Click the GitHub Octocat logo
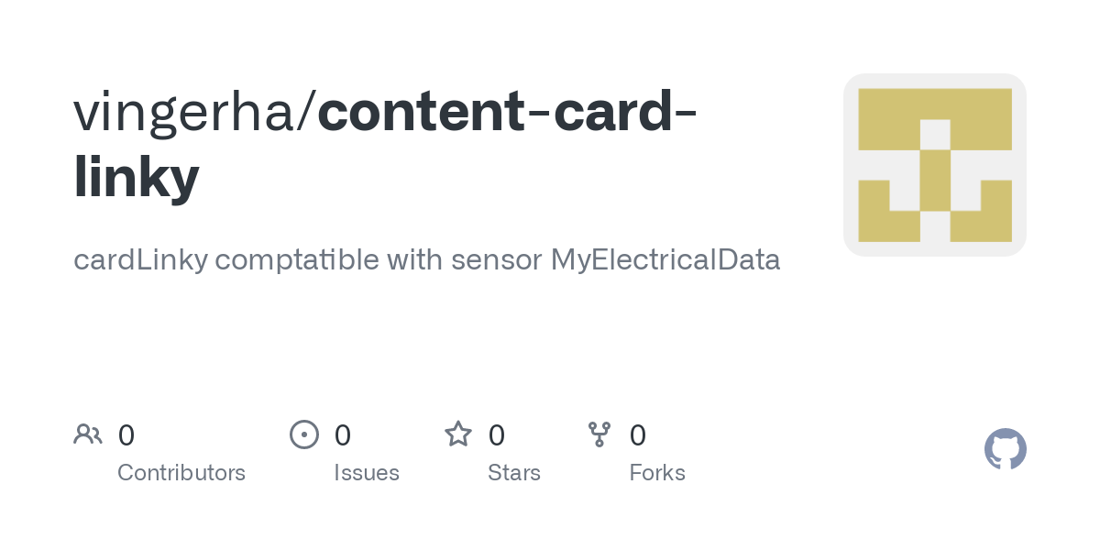1100x550 pixels. 1005,449
